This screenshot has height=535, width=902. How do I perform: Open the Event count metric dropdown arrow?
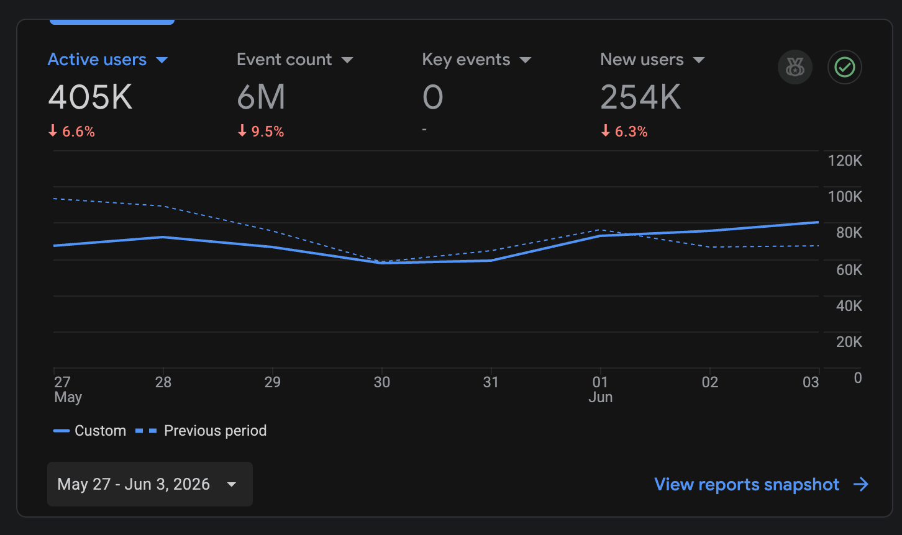(347, 60)
